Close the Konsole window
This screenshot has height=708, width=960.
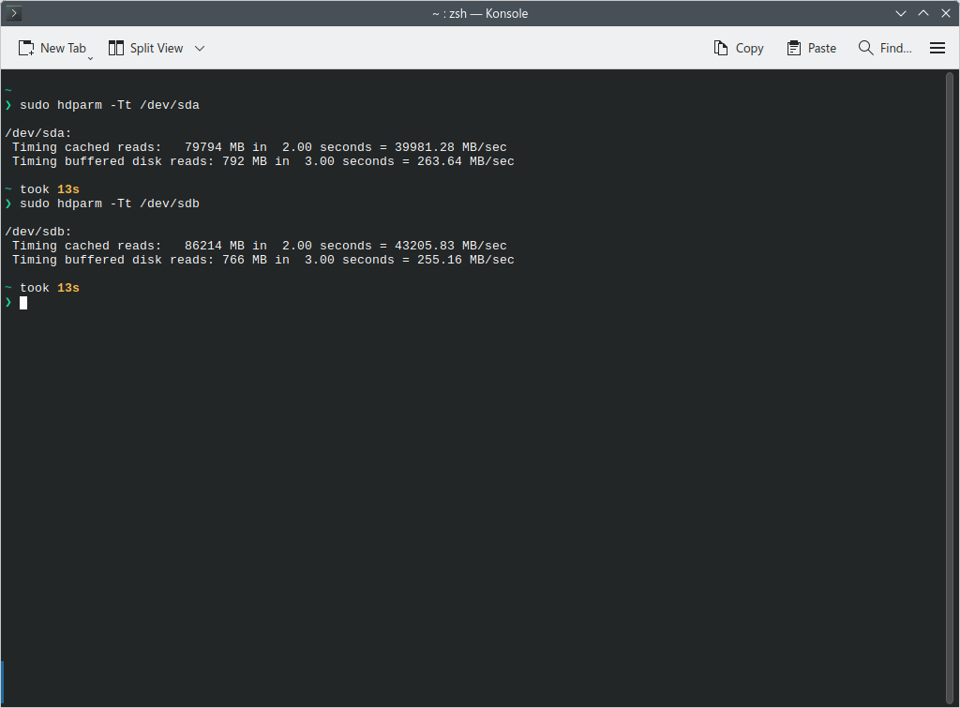click(x=946, y=13)
